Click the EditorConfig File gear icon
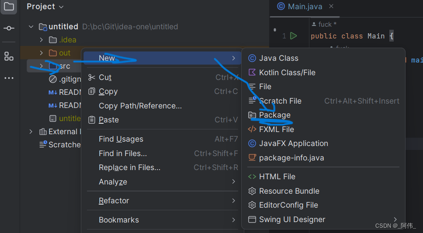 (x=252, y=205)
